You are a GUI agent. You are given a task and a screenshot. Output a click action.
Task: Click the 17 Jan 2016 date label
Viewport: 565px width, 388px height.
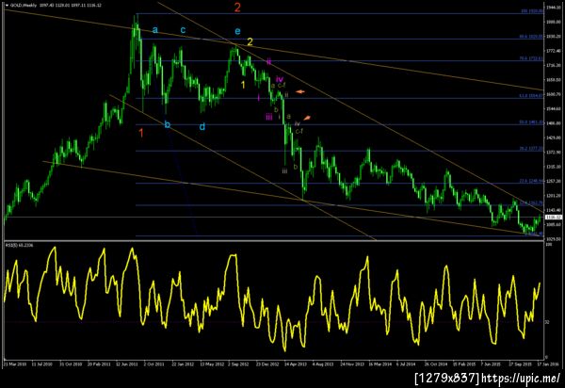coord(548,364)
